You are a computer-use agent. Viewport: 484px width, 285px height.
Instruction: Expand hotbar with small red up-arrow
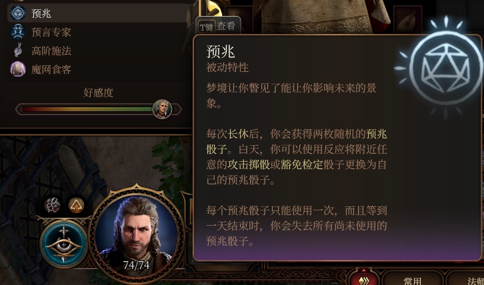pyautogui.click(x=363, y=271)
